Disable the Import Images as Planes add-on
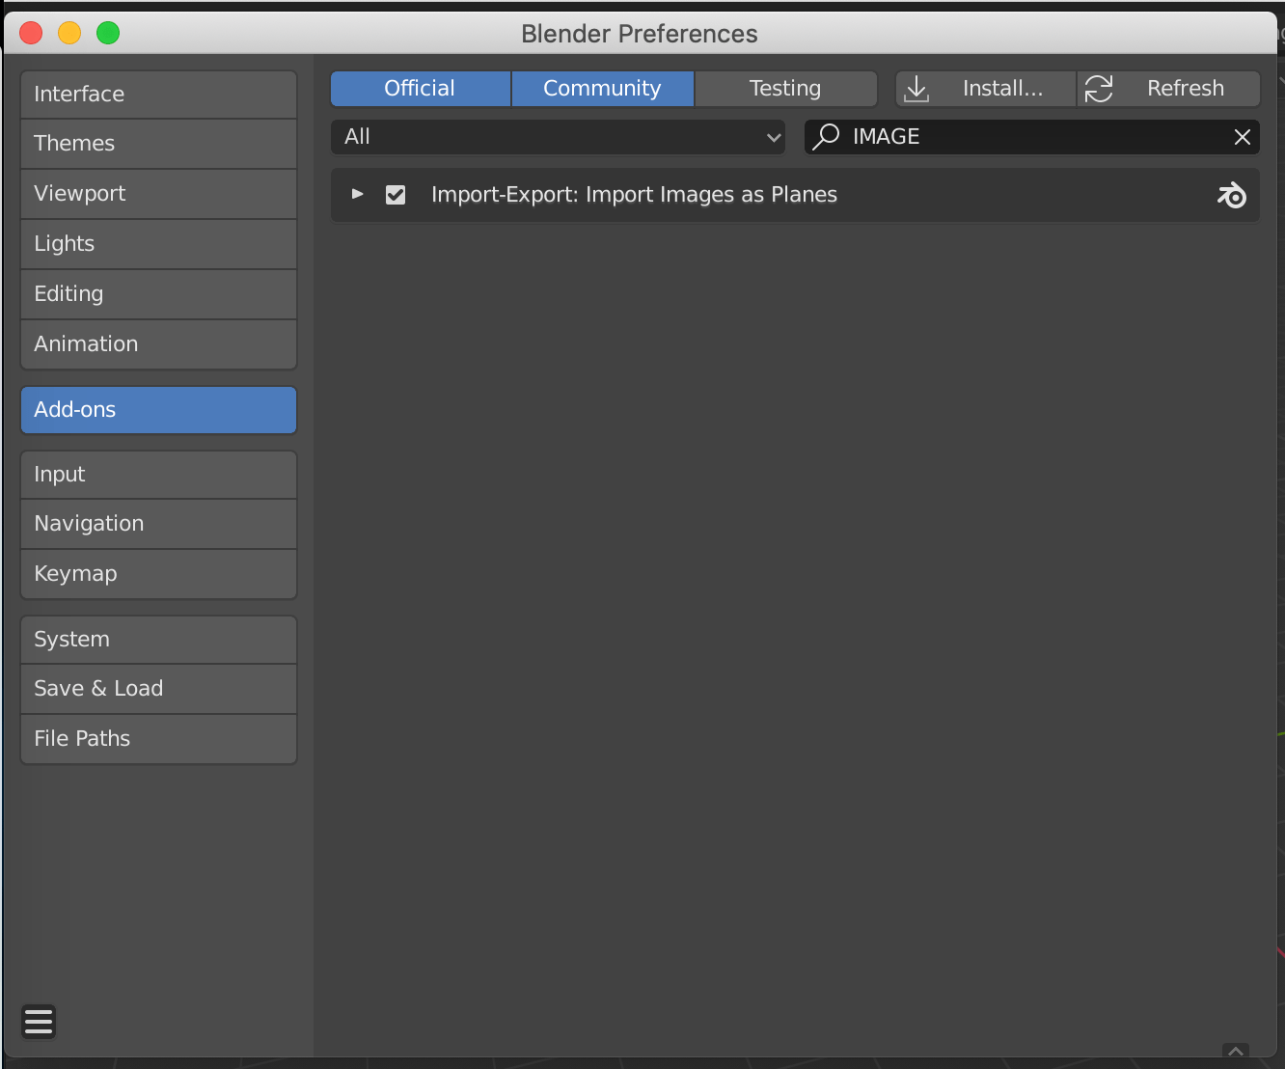Image resolution: width=1285 pixels, height=1069 pixels. pos(396,195)
